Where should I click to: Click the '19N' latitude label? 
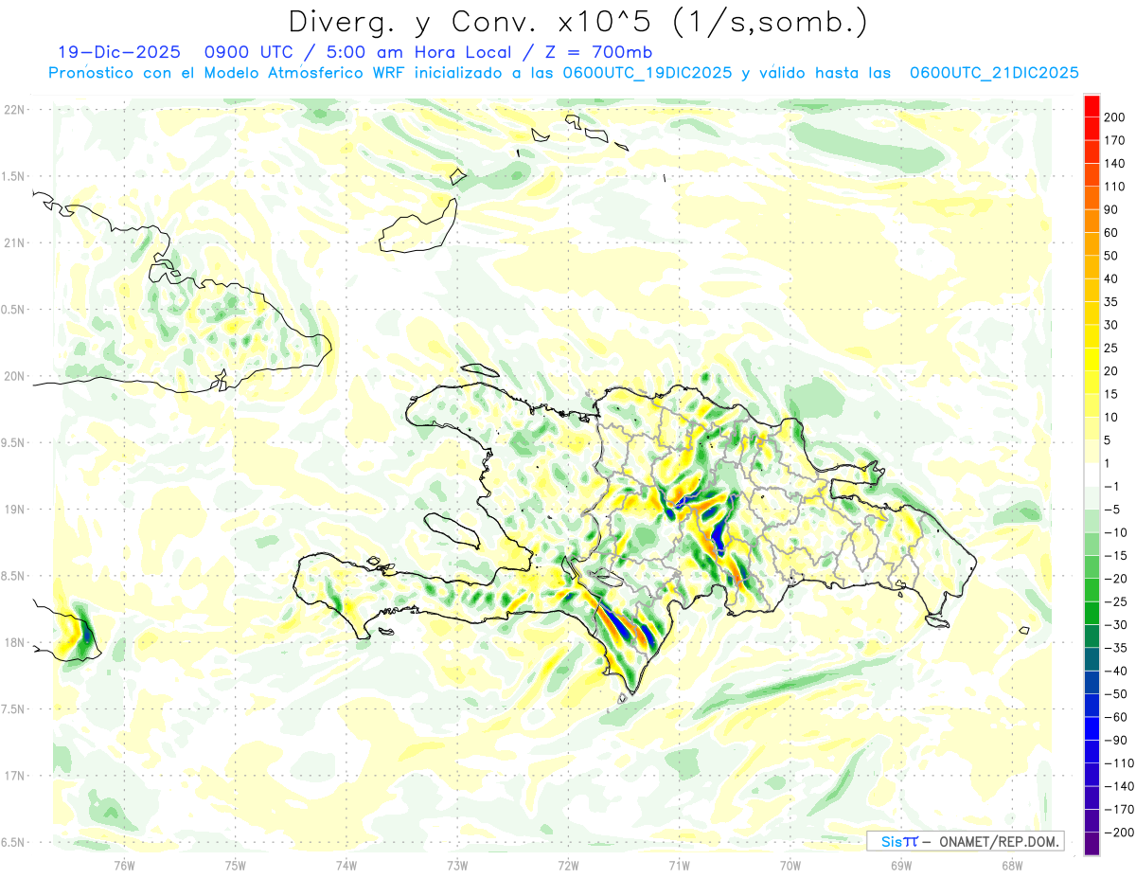point(13,509)
